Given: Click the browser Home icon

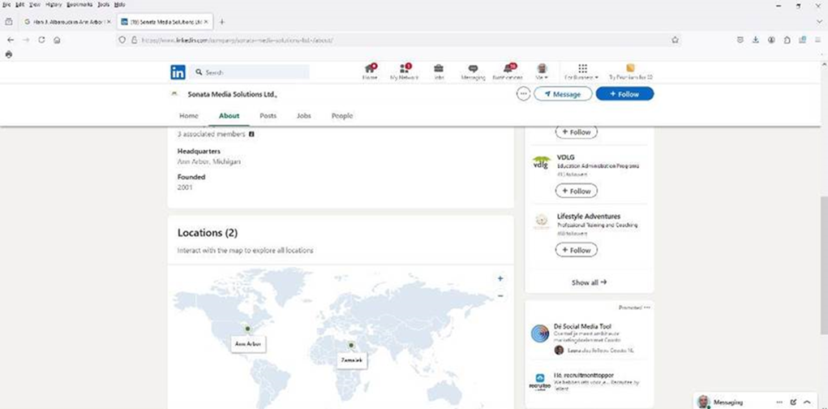Looking at the screenshot, I should 57,40.
